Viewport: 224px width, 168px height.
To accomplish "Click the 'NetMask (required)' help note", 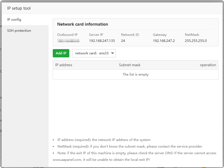I will (130, 146).
